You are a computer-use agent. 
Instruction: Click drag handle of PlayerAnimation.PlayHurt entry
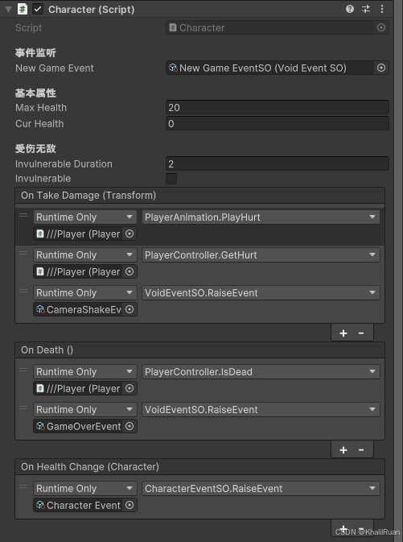point(23,215)
